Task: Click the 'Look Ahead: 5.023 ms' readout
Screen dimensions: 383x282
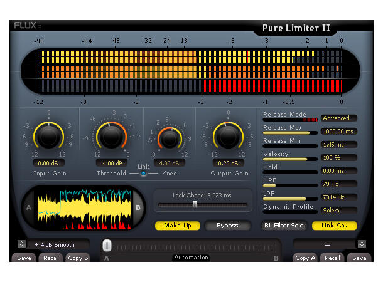Action: tap(202, 196)
